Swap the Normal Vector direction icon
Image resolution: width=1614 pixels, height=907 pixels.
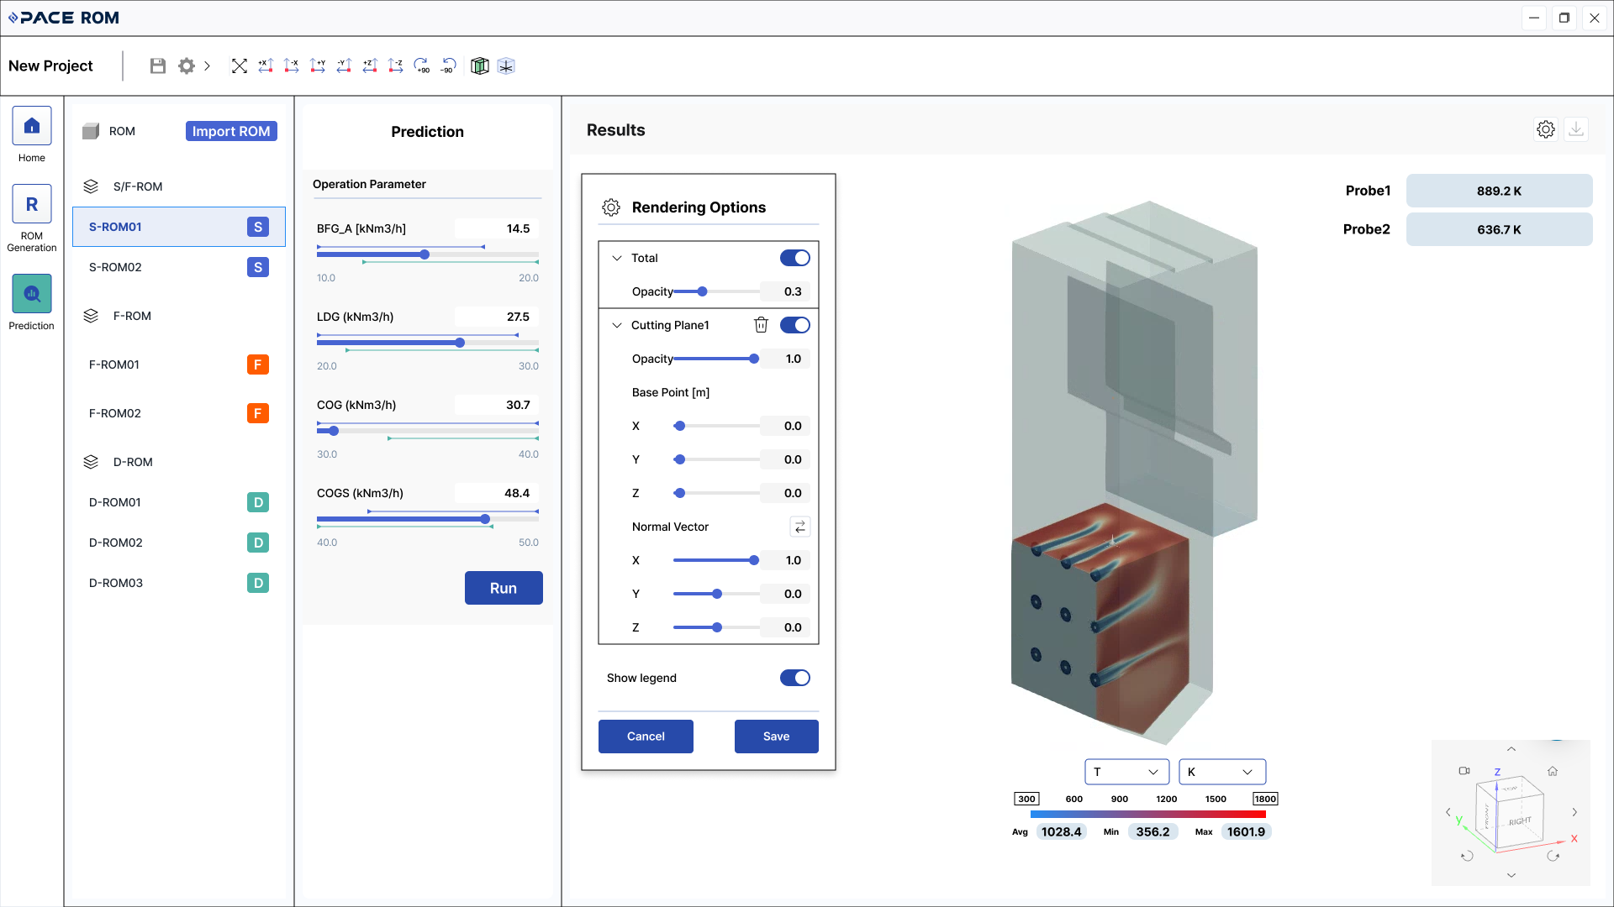tap(800, 527)
